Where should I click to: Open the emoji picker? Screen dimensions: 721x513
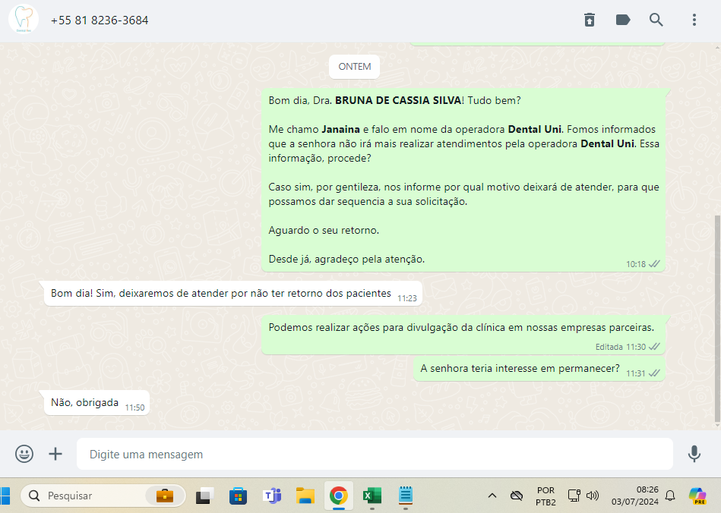coord(24,454)
